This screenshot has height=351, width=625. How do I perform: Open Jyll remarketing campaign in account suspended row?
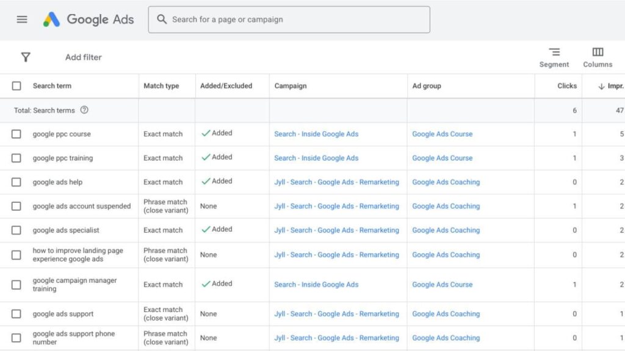(336, 206)
